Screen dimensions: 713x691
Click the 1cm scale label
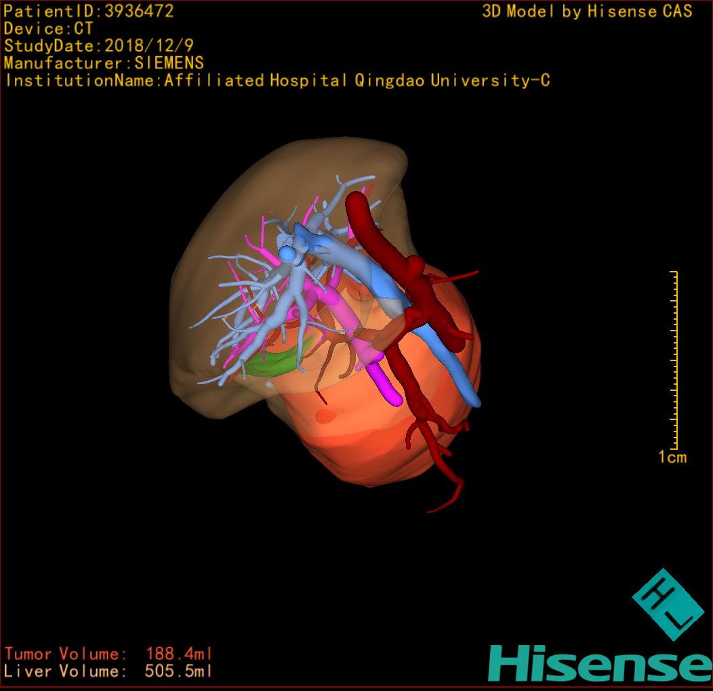coord(672,457)
